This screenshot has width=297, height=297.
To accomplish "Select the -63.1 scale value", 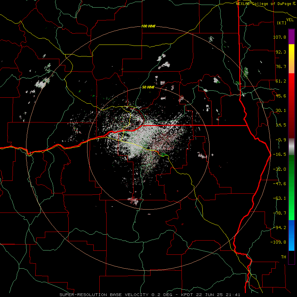I will tap(280, 198).
